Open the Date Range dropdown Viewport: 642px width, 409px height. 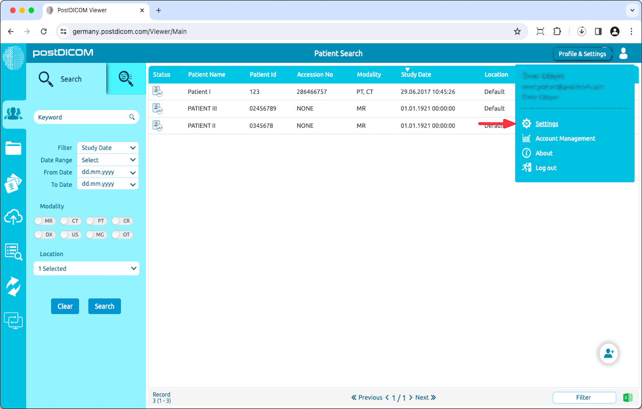[107, 160]
